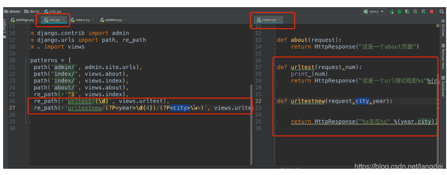Run demo with coverage shield icon
Viewport: 447px width, 175px height.
(407, 12)
